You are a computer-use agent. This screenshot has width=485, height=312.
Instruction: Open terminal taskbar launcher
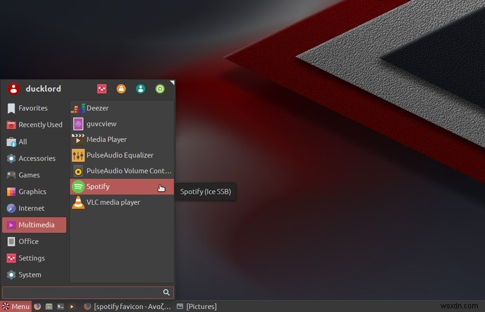60,307
